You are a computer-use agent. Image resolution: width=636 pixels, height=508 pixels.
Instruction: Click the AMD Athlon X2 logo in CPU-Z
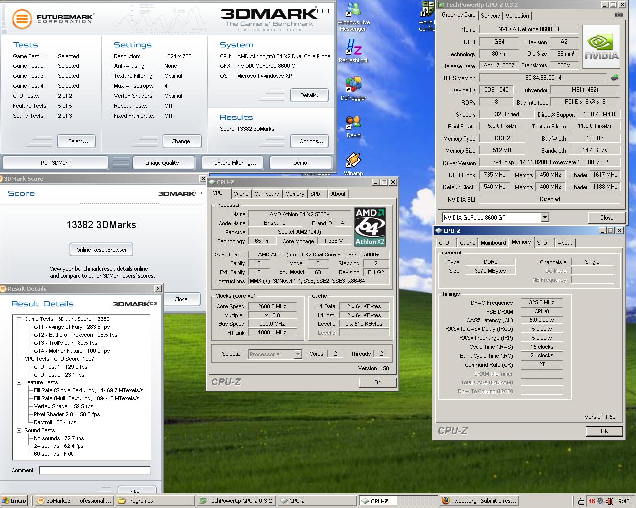[x=370, y=227]
